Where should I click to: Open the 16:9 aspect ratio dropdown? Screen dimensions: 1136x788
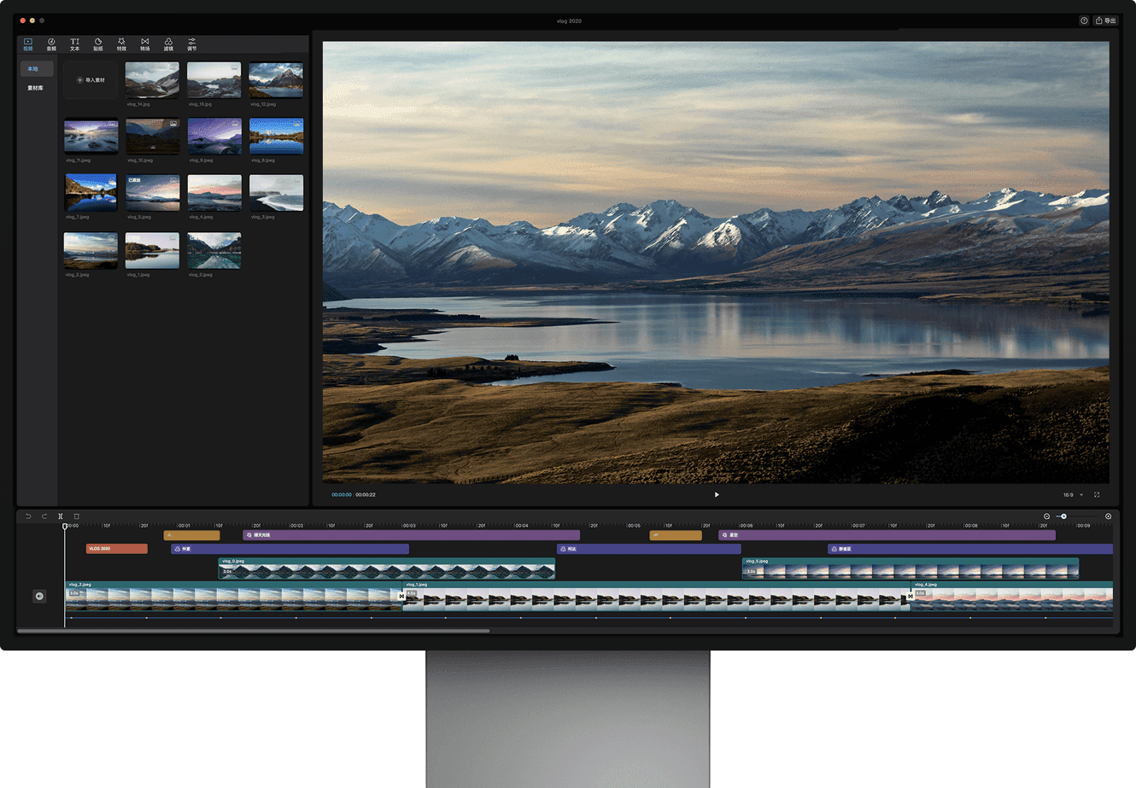pos(1073,494)
